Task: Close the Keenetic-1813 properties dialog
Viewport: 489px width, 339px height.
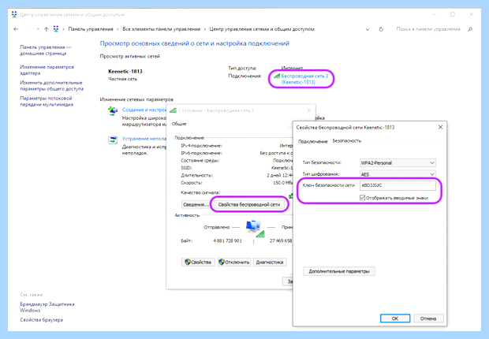Action: [440, 127]
